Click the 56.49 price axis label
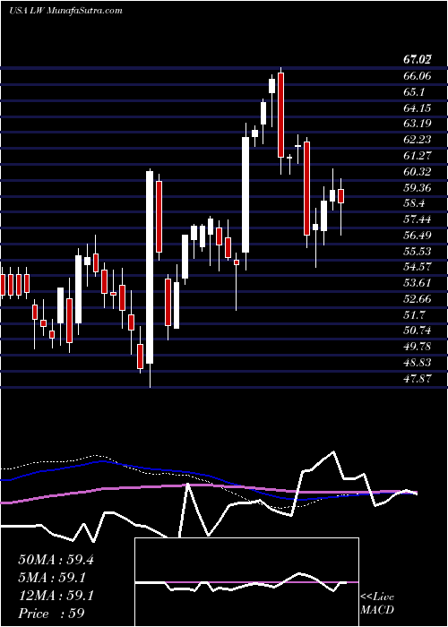The image size is (448, 627). click(418, 235)
